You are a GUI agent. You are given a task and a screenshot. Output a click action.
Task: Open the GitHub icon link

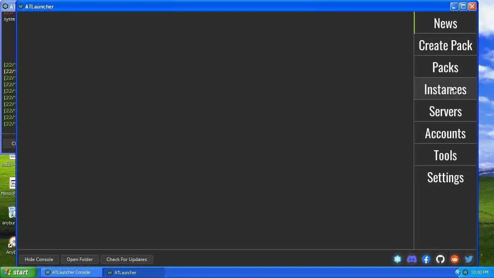(x=440, y=259)
